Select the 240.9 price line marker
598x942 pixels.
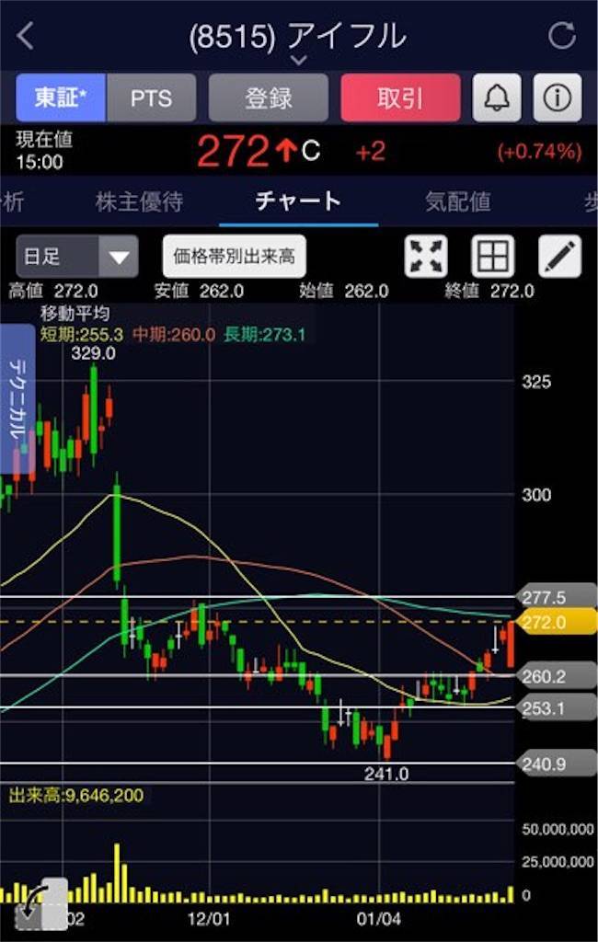[558, 764]
